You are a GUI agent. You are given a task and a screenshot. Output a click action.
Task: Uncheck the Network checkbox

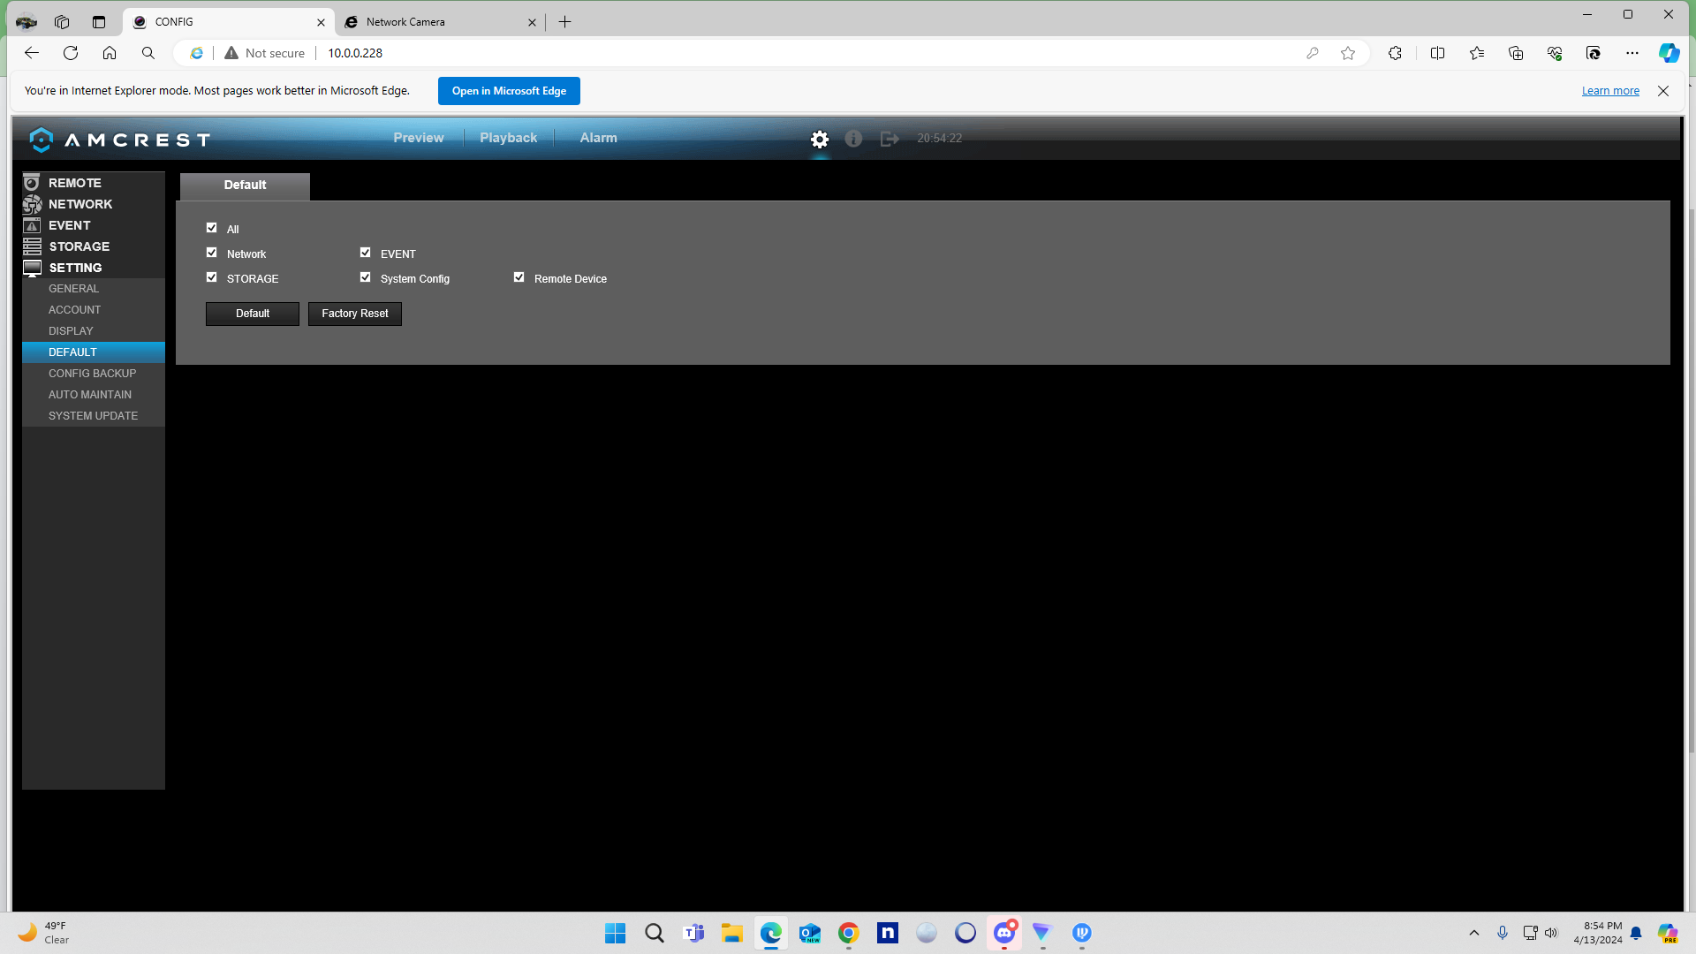pos(212,253)
